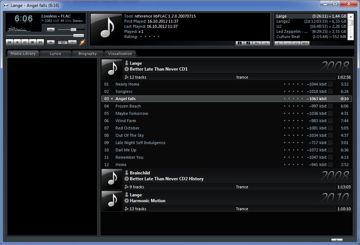Click the Previous track button
The image size is (360, 245).
(x=10, y=42)
